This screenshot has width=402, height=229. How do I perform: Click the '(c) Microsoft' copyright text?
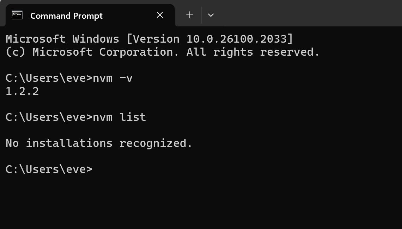click(x=49, y=52)
